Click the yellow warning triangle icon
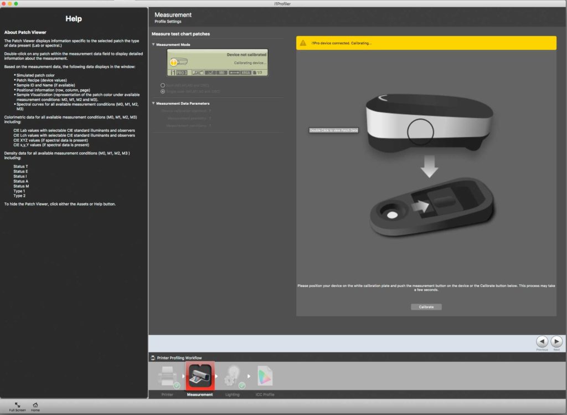 (x=303, y=43)
